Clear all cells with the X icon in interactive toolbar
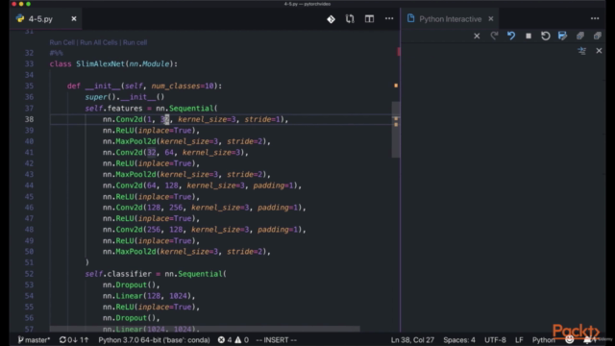615x346 pixels. tap(477, 37)
